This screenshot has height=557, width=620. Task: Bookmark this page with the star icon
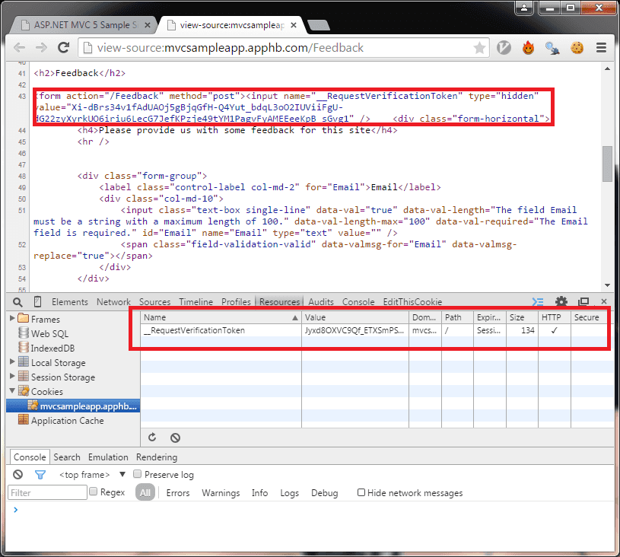click(x=479, y=48)
